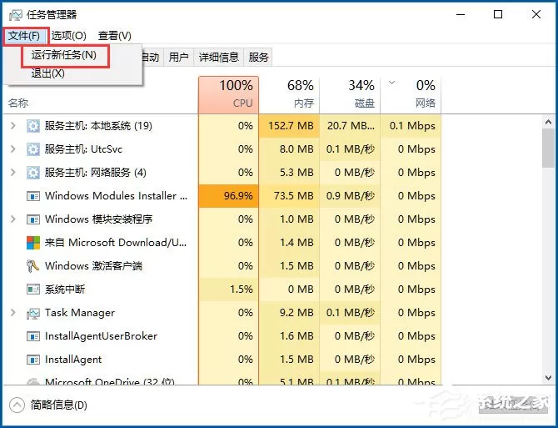Expand the Windows 模块安装程序 entry
The height and width of the screenshot is (428, 558).
[13, 219]
